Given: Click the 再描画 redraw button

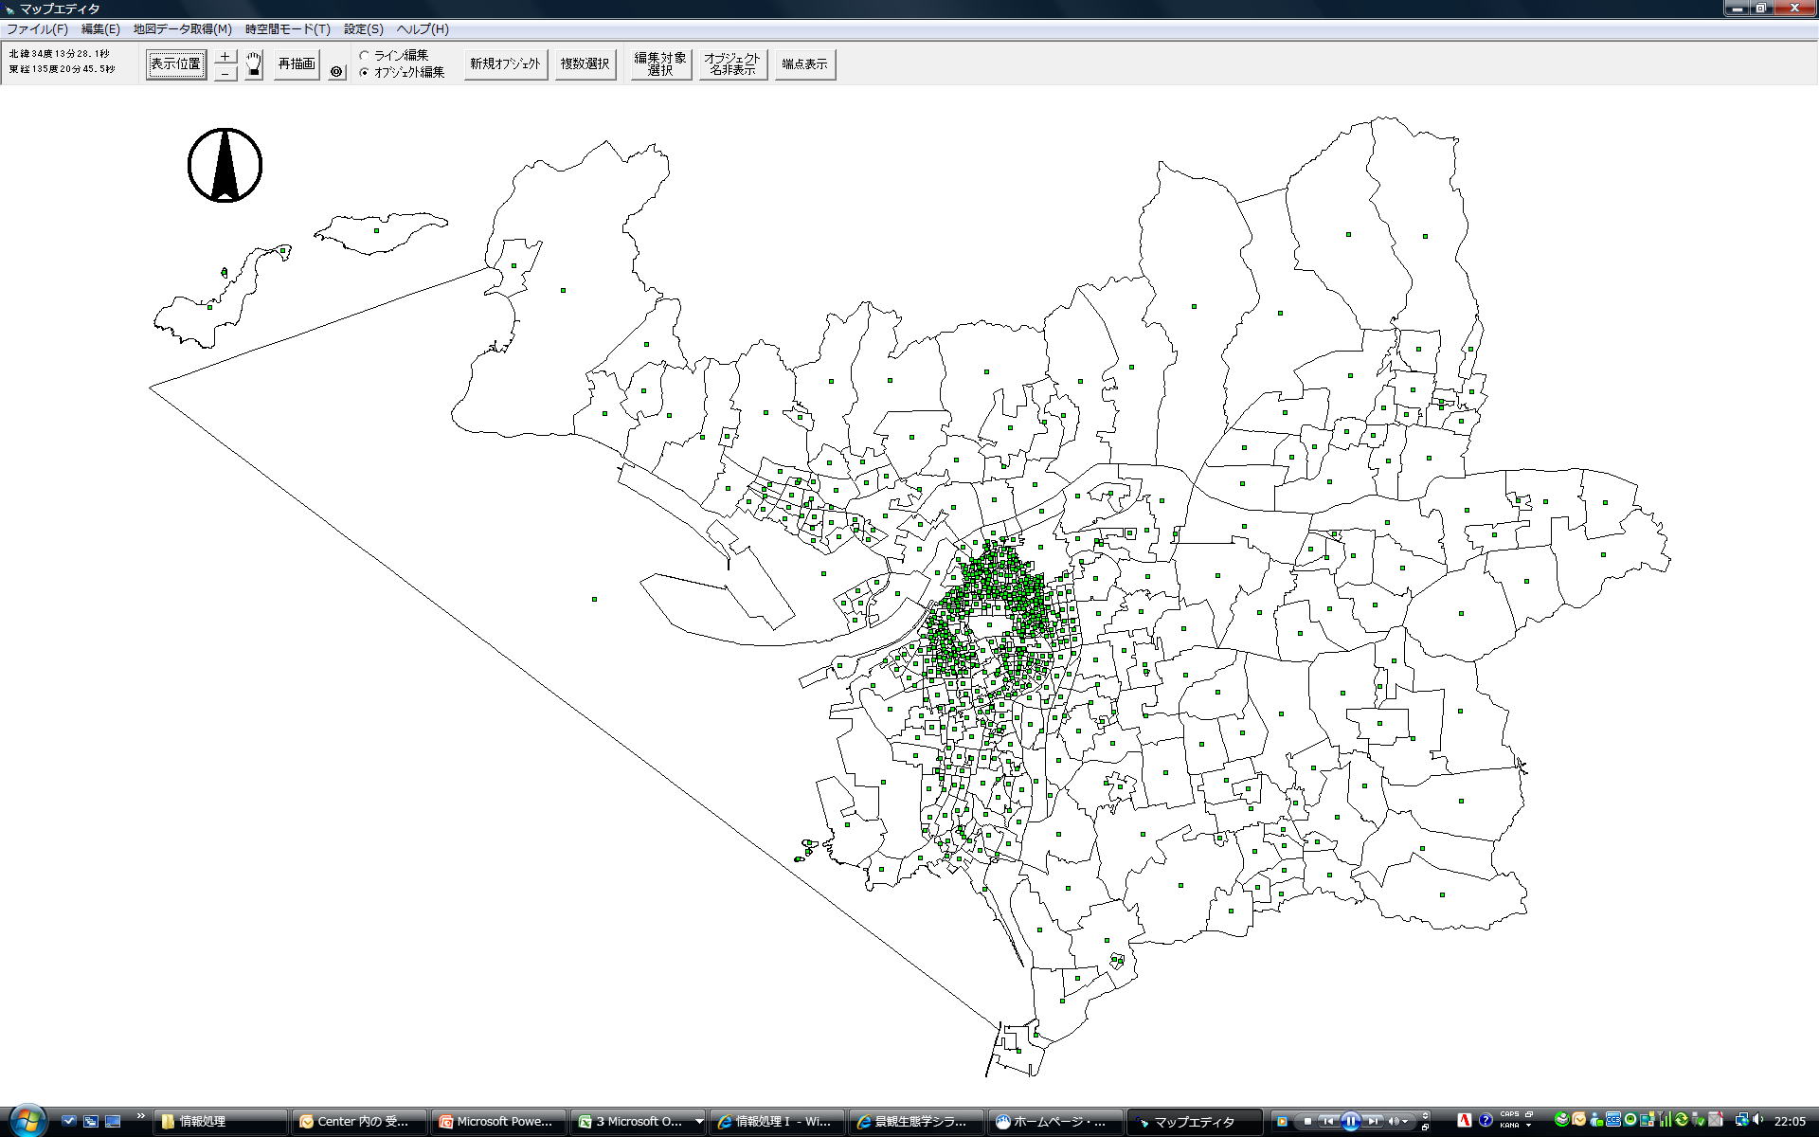Looking at the screenshot, I should (297, 64).
